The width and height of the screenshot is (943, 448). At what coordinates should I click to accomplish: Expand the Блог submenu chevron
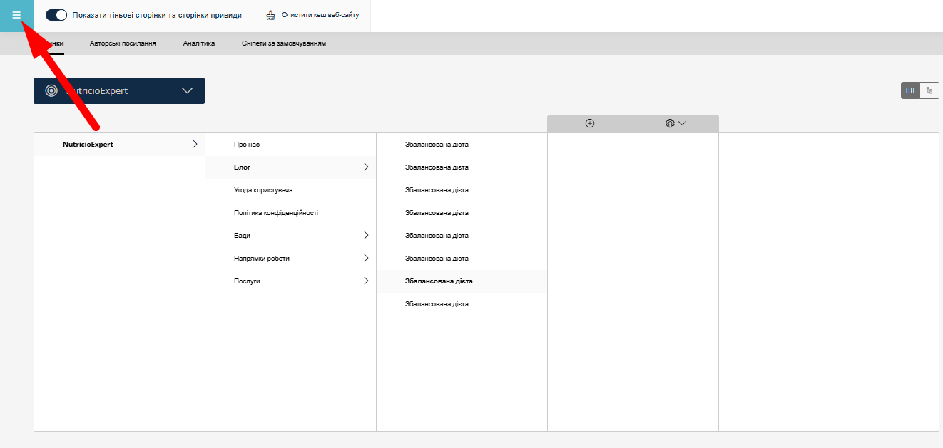pyautogui.click(x=366, y=167)
